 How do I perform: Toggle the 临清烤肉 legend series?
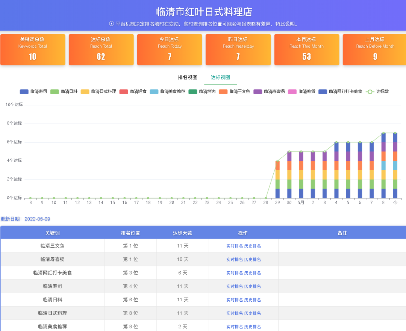(x=202, y=92)
